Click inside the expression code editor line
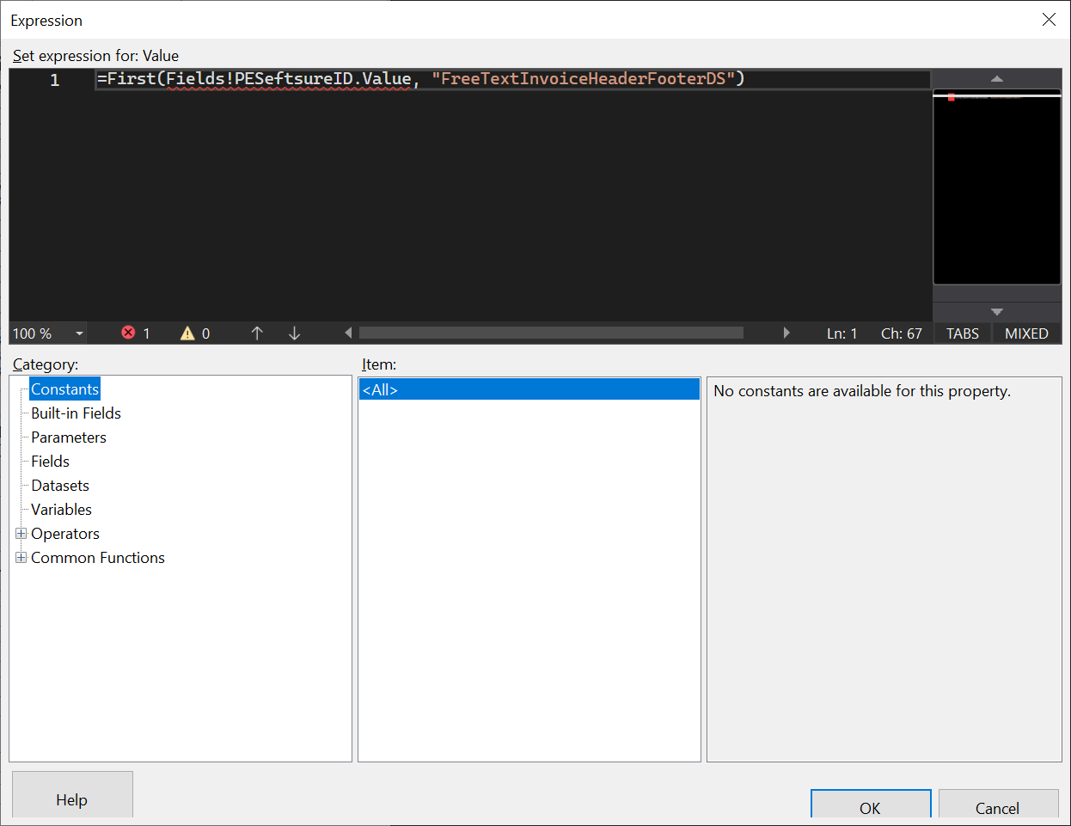 point(512,79)
